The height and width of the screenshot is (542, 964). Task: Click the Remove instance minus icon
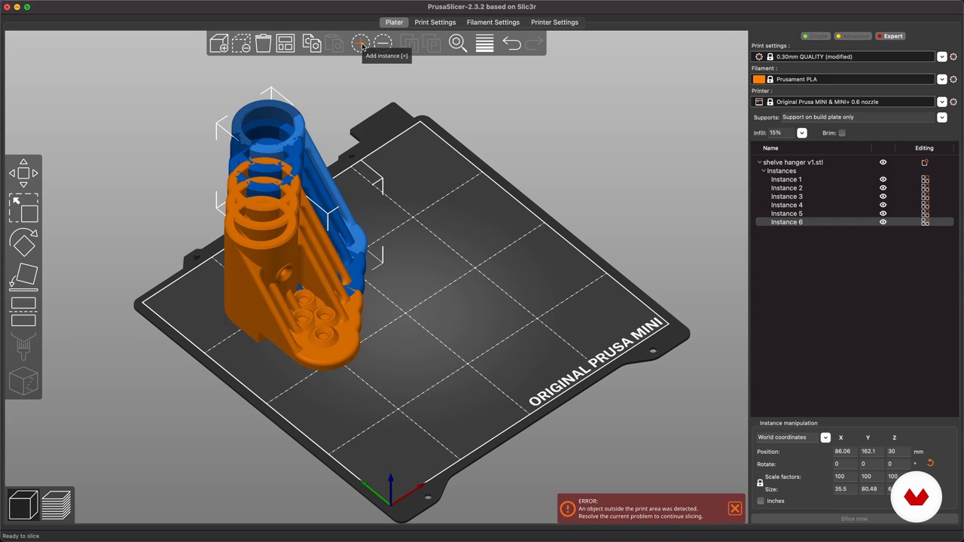coord(383,43)
